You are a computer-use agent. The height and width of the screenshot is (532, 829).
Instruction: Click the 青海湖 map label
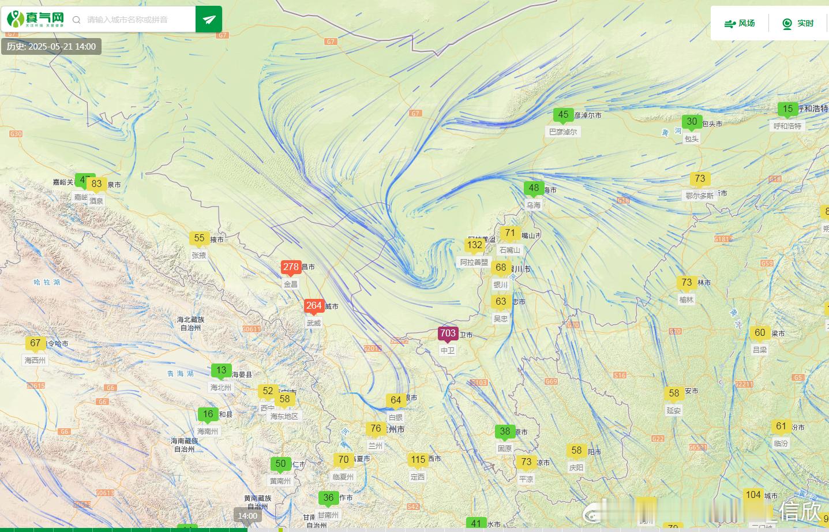[181, 374]
